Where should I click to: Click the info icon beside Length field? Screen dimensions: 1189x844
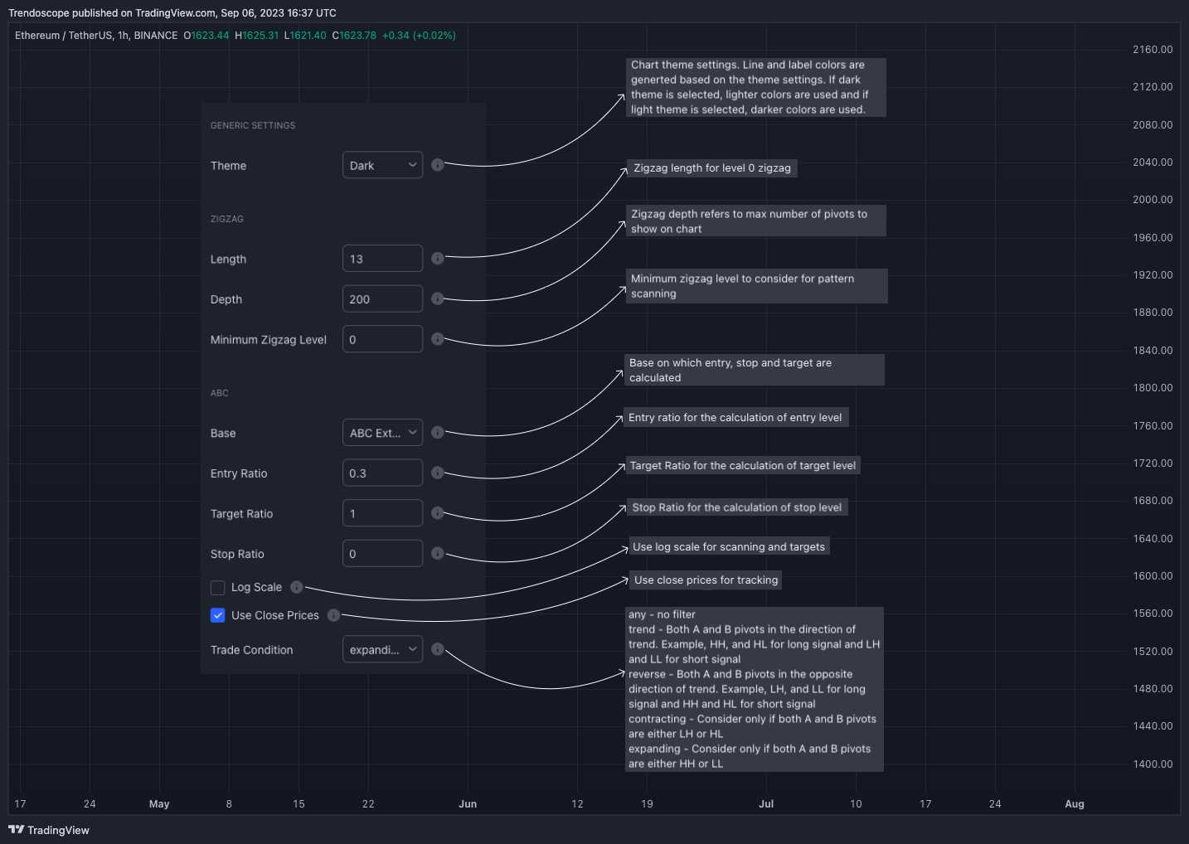[438, 258]
